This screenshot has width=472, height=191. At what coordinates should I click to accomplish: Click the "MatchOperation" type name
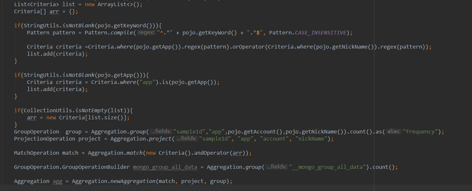click(36, 153)
